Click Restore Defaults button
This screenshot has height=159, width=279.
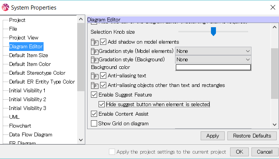coord(252,136)
